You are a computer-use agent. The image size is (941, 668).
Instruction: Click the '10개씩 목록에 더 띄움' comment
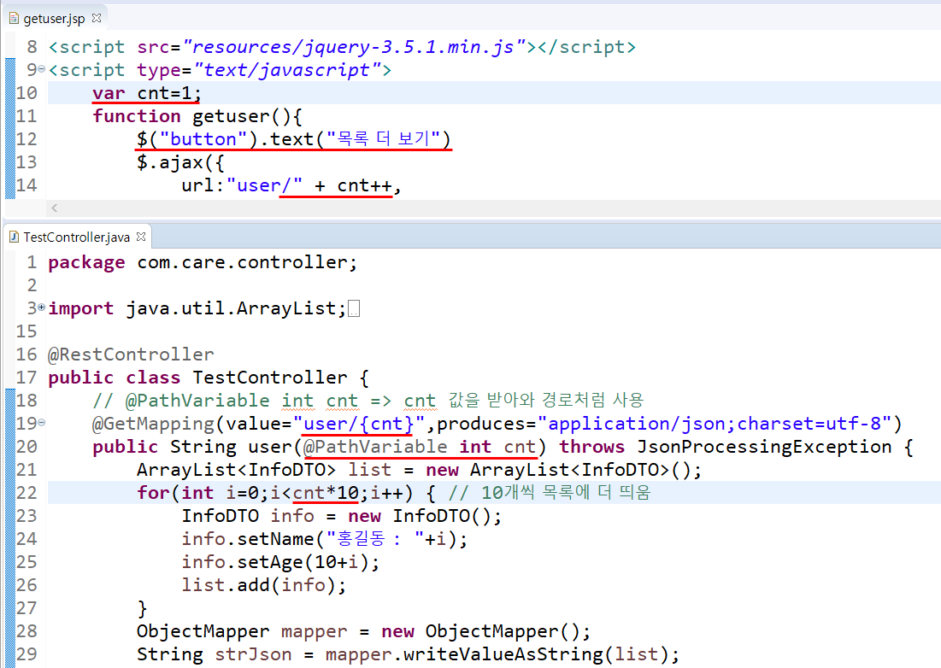549,493
